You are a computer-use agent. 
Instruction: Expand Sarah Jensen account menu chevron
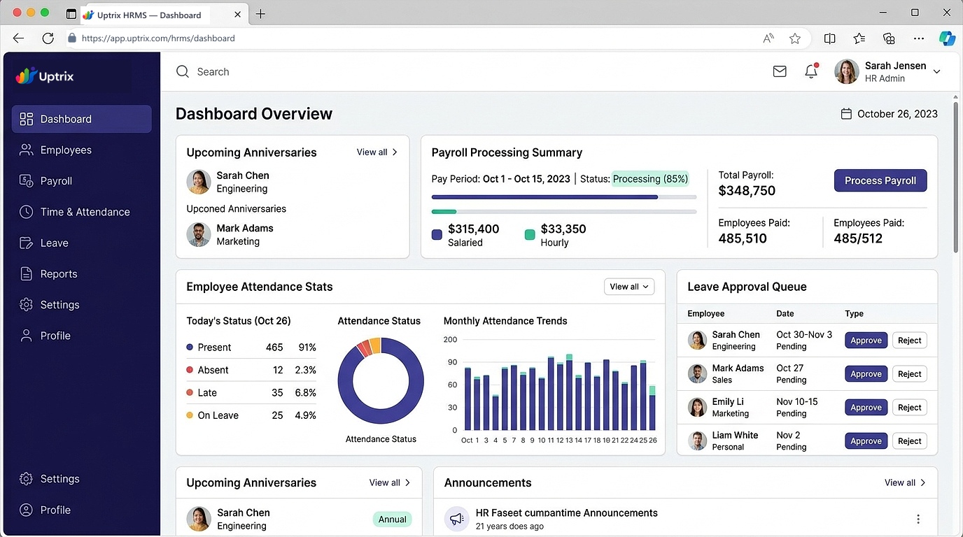(937, 71)
